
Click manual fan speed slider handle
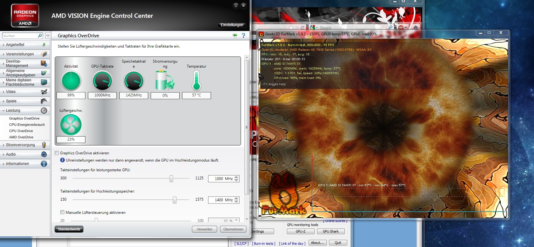96,220
